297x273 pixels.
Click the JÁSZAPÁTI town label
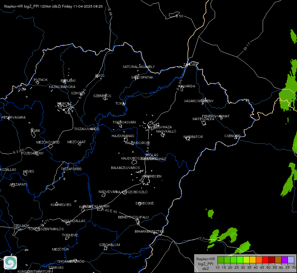[x=18, y=184]
